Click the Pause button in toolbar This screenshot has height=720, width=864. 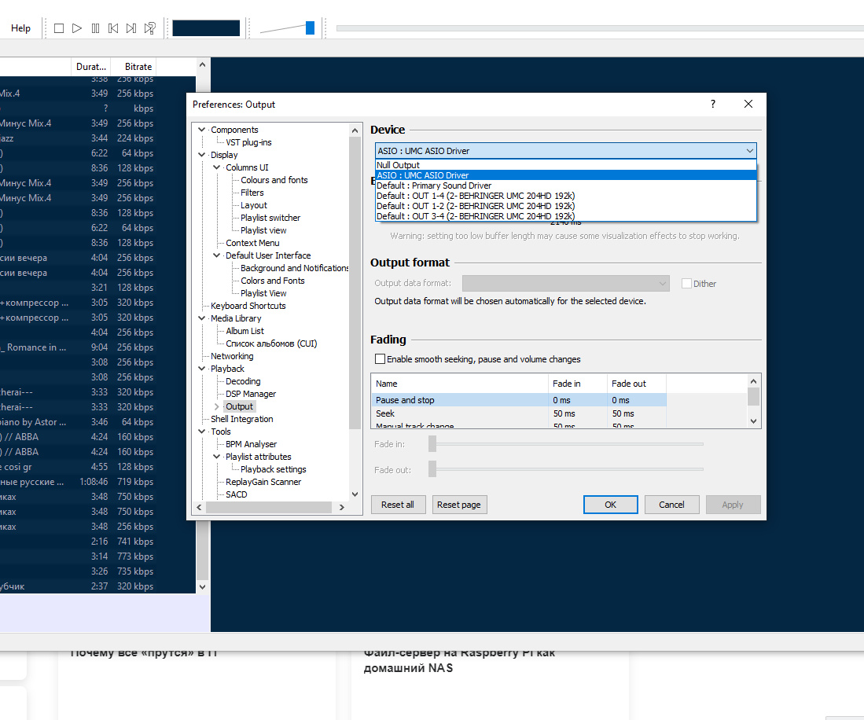95,28
